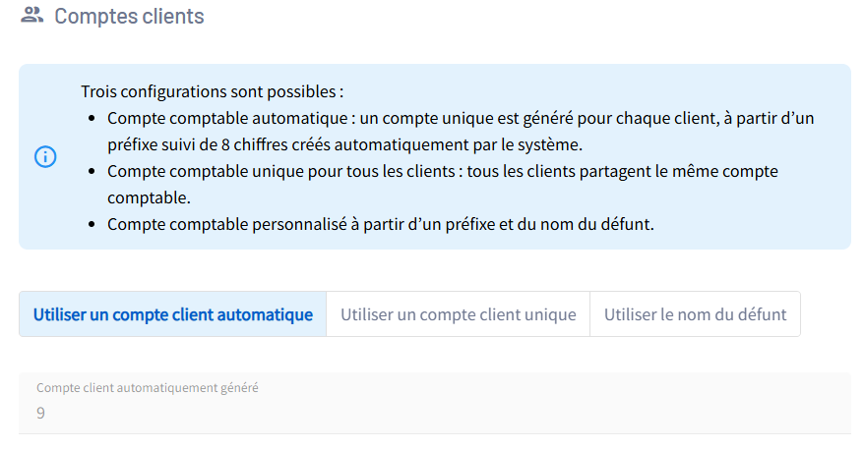Switch to 'Utiliser un compte client unique'
This screenshot has height=449, width=865.
pyautogui.click(x=458, y=314)
